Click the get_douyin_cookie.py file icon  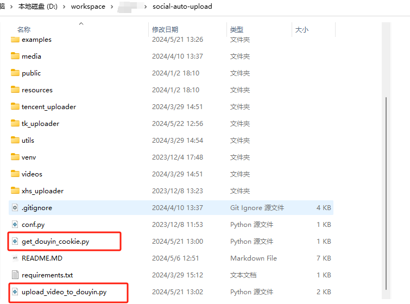pos(15,242)
